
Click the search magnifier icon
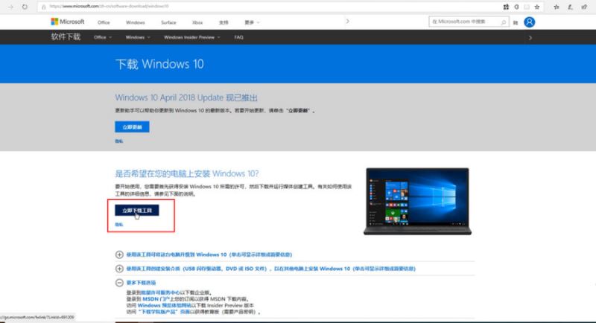click(x=504, y=22)
